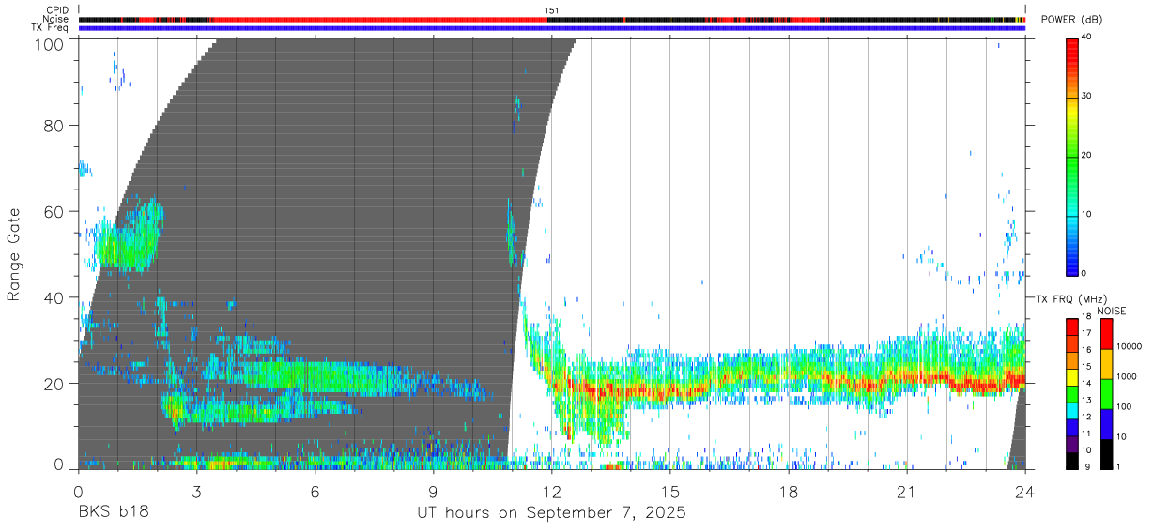Click the 0 tick on POWER colorbar
Image resolution: width=1153 pixels, height=532 pixels.
1084,274
